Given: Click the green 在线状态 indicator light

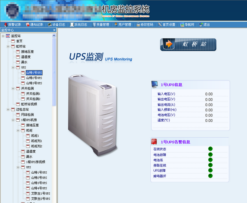Looking at the screenshot, I should (x=210, y=149).
